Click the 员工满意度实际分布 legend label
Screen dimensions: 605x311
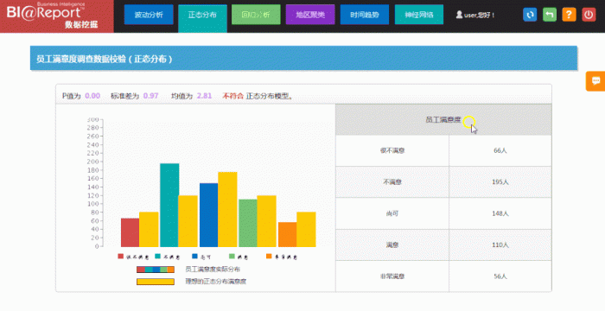(x=213, y=270)
